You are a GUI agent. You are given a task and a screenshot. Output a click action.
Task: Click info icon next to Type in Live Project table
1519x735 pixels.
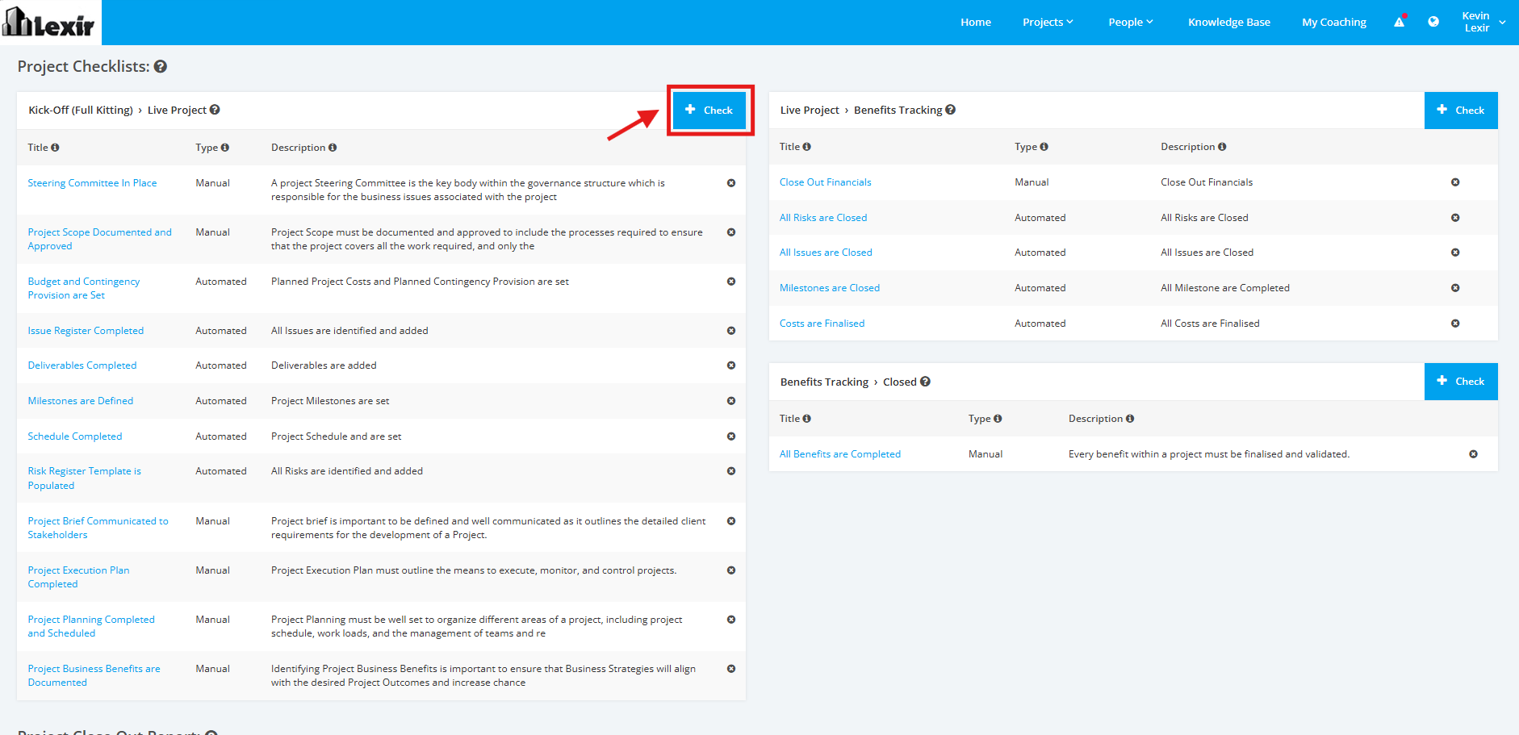1044,147
